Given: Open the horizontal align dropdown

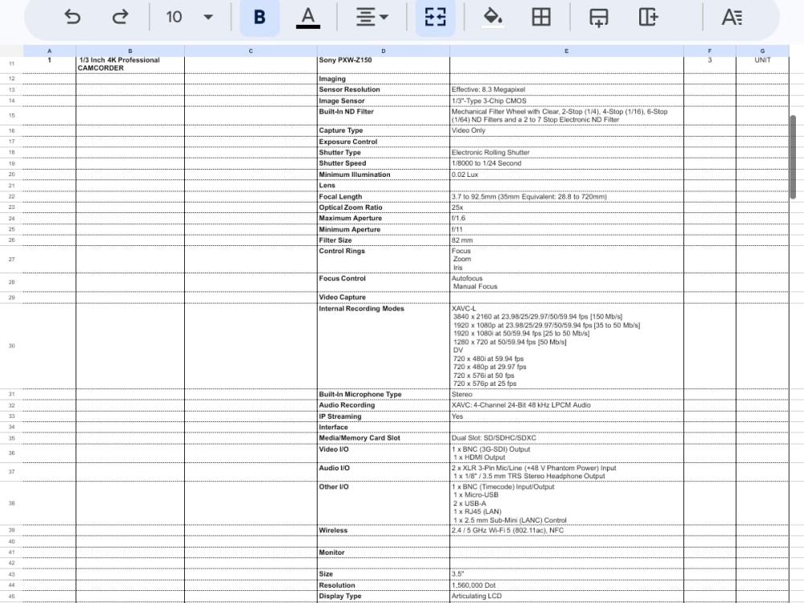Looking at the screenshot, I should point(371,17).
